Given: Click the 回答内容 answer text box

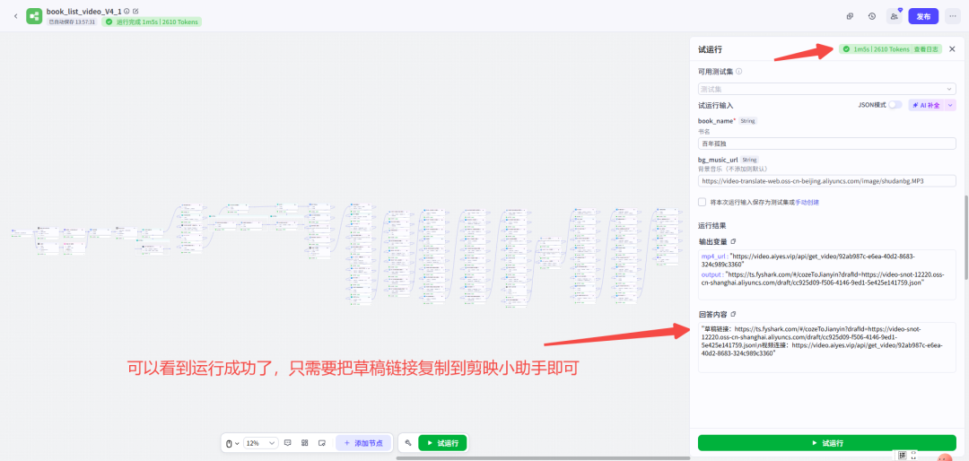Looking at the screenshot, I should pyautogui.click(x=827, y=347).
